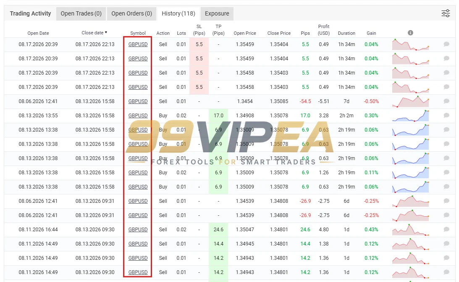Select the -54.5 pips value
Screen dimensions: 459x282
pos(305,101)
